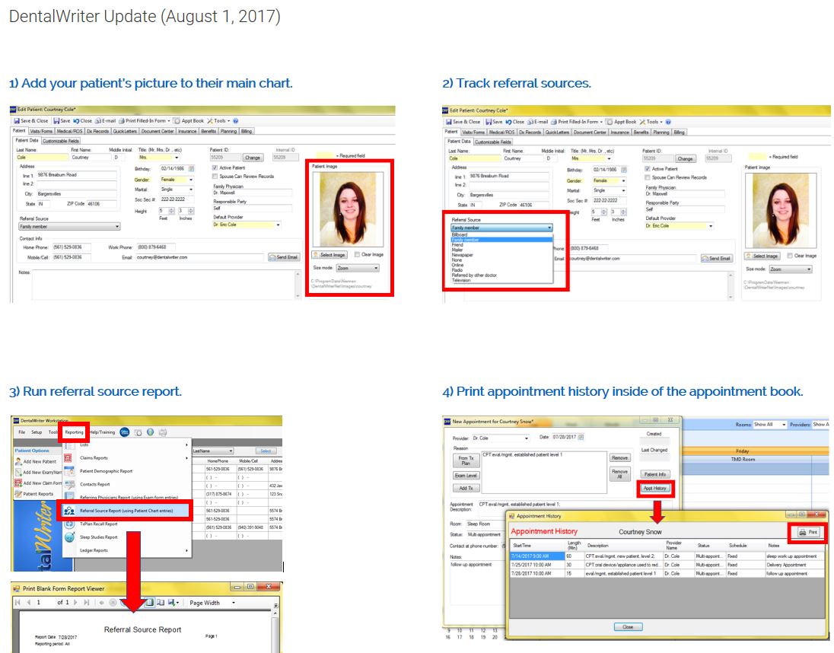The width and height of the screenshot is (834, 653).
Task: Open Appt Book from section 1 toolbar
Action: coord(189,121)
